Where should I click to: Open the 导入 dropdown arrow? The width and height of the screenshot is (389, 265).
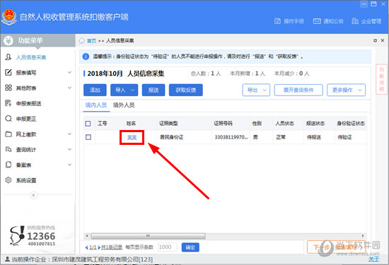point(133,90)
